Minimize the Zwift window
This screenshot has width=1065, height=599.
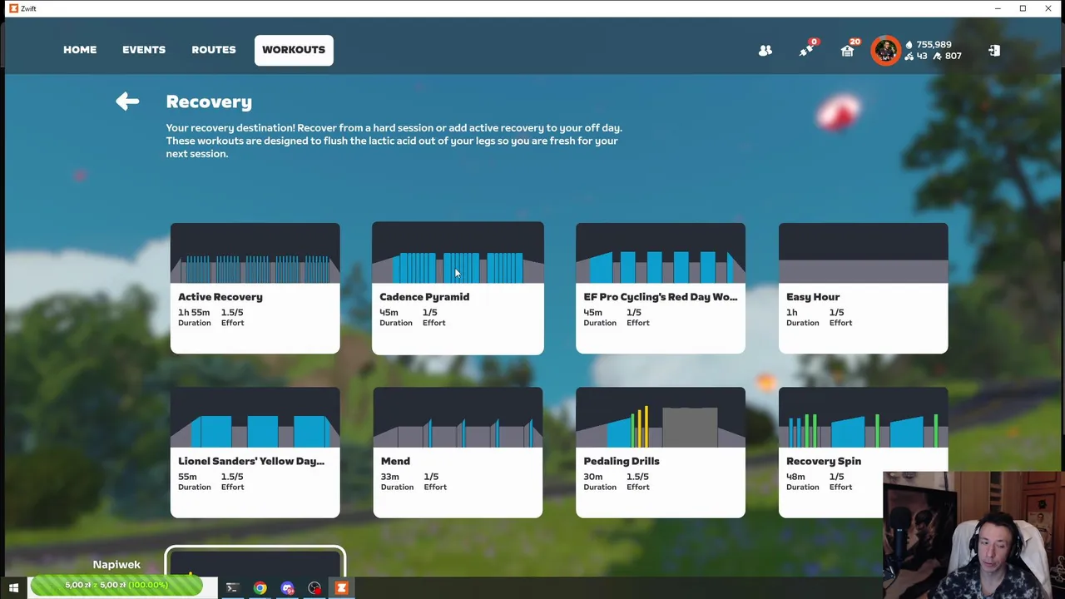pyautogui.click(x=998, y=8)
